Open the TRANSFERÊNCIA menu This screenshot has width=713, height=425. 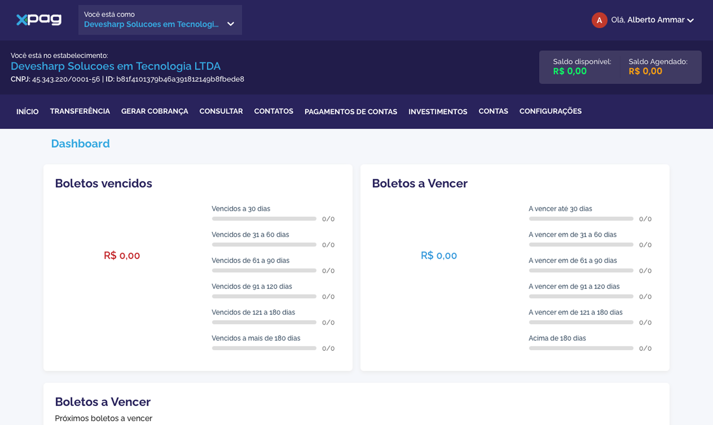pyautogui.click(x=80, y=111)
